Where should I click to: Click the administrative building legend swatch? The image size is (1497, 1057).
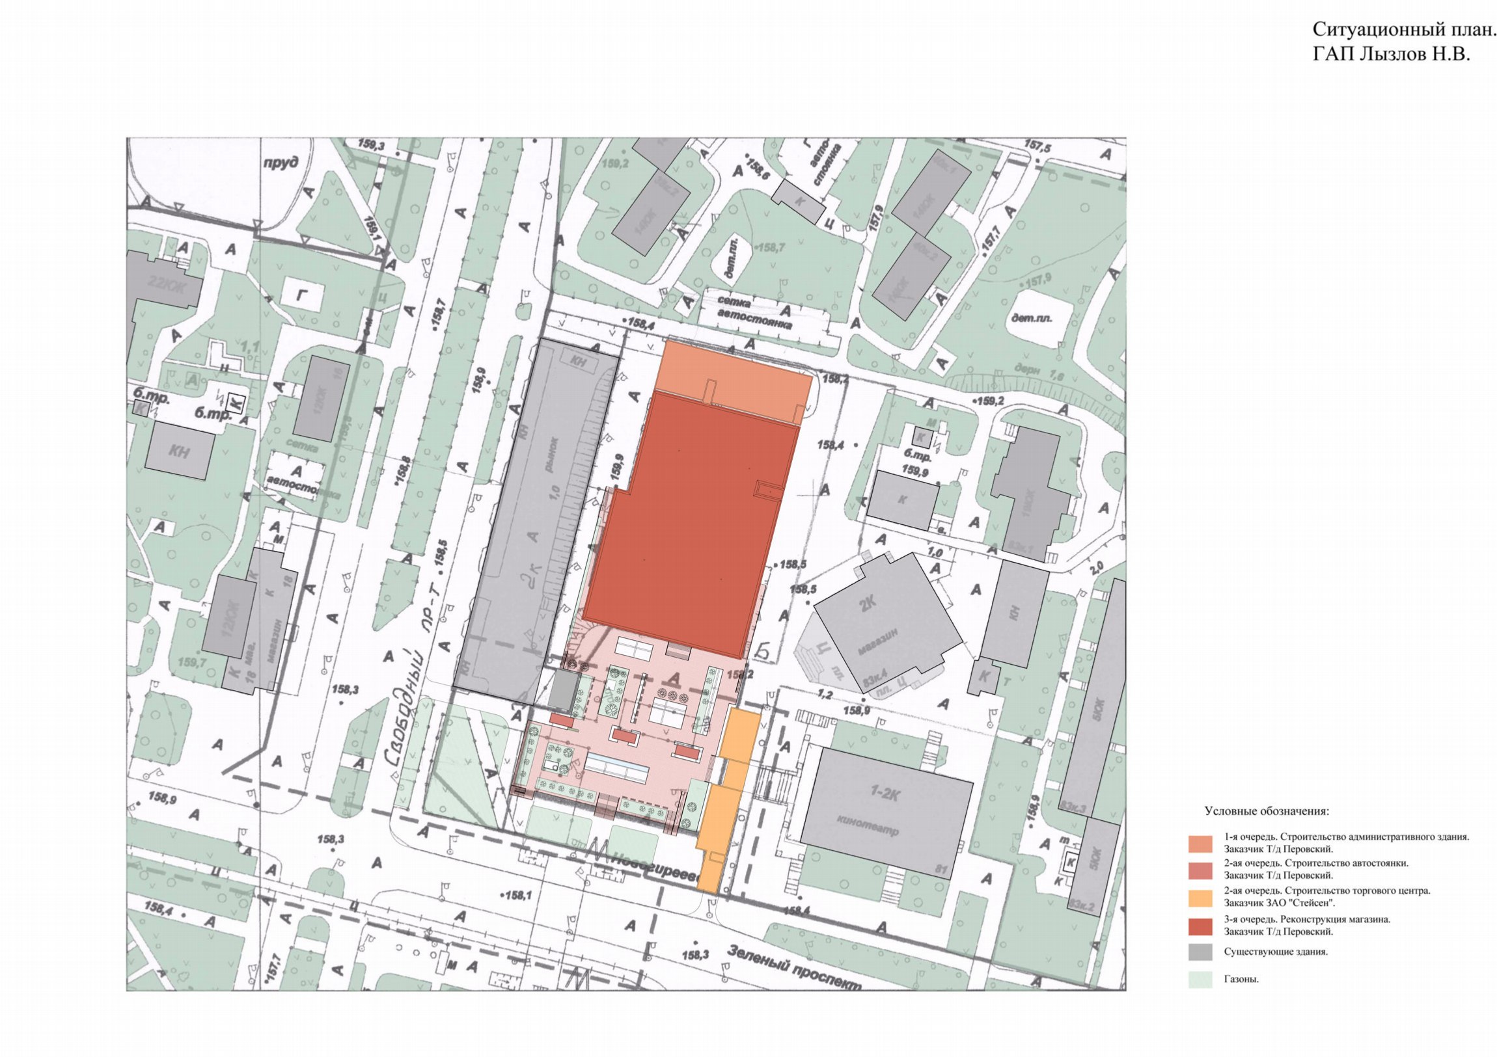(1200, 843)
